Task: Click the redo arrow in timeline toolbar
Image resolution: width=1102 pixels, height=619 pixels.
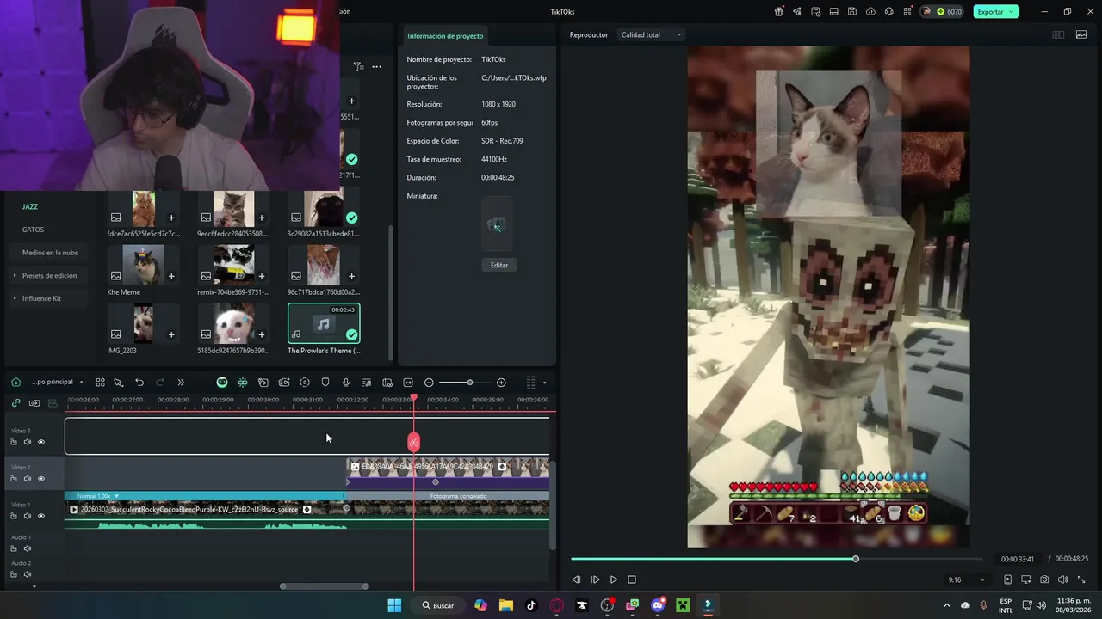Action: [160, 383]
